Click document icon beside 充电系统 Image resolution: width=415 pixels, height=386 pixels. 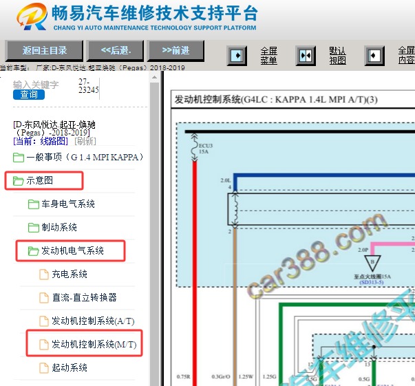(x=44, y=275)
